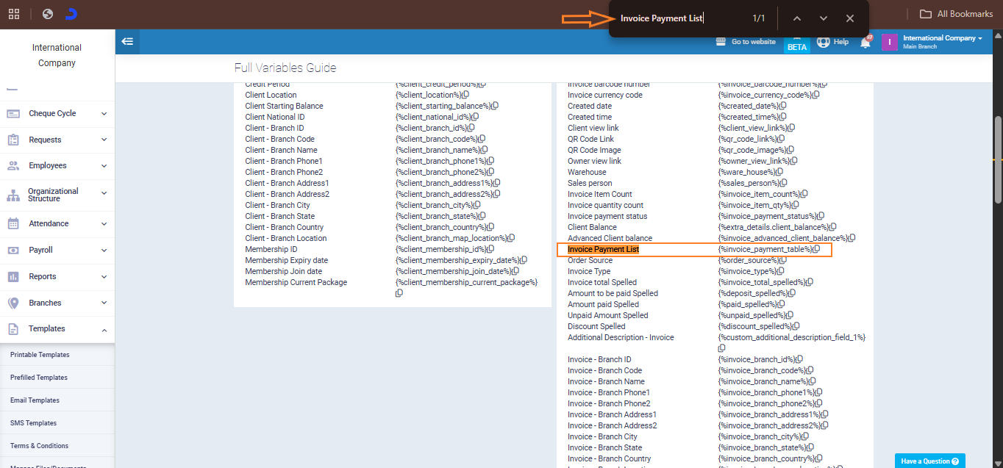Click the Have a Question button

(929, 461)
